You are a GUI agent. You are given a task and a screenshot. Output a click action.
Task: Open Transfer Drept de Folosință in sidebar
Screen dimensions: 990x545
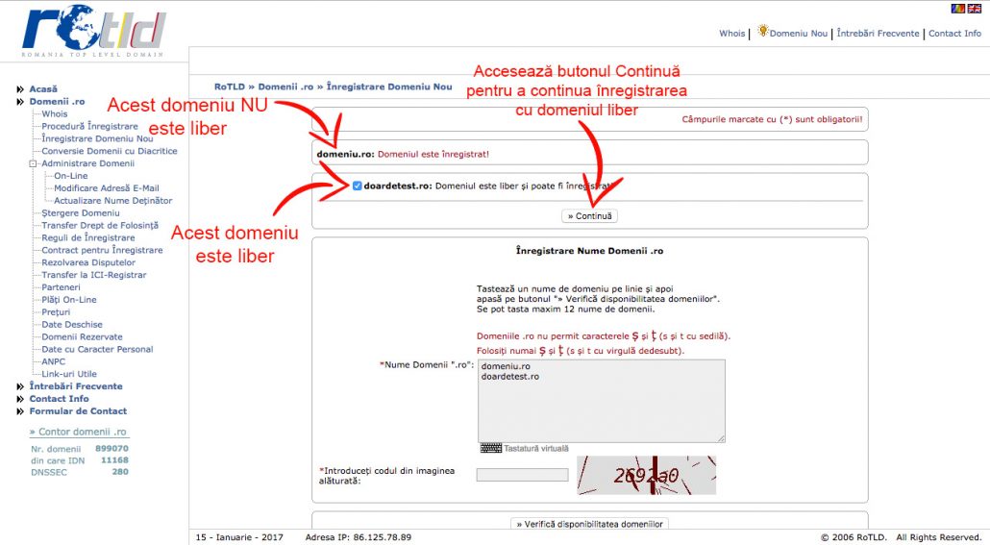coord(99,225)
